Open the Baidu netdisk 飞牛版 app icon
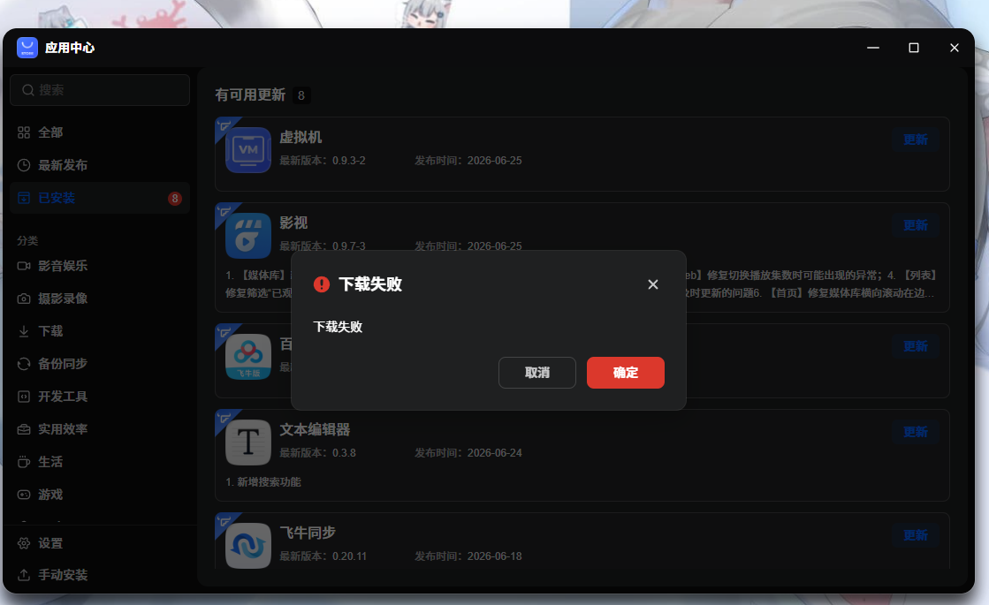This screenshot has height=605, width=989. coord(247,357)
